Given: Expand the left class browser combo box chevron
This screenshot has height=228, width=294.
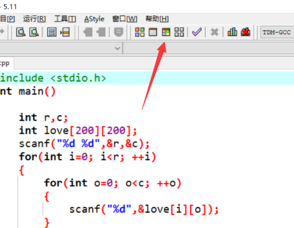Looking at the screenshot, I should [x=118, y=48].
